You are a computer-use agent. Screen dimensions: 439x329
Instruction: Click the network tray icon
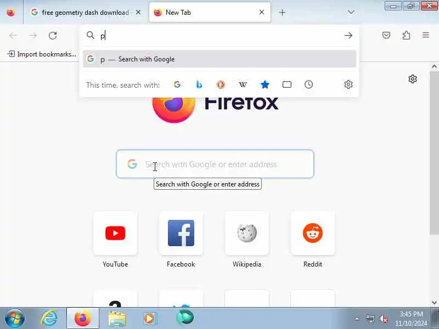(x=370, y=319)
